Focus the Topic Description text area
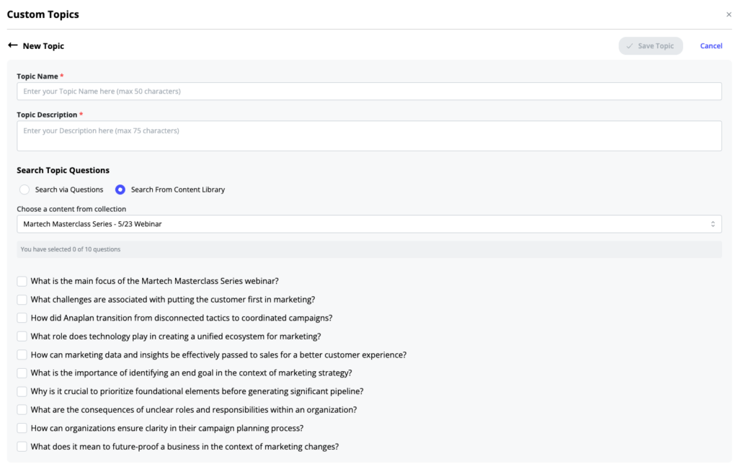 coord(369,136)
